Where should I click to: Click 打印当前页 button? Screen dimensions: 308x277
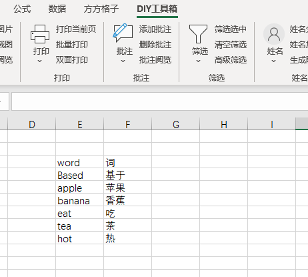(76, 29)
